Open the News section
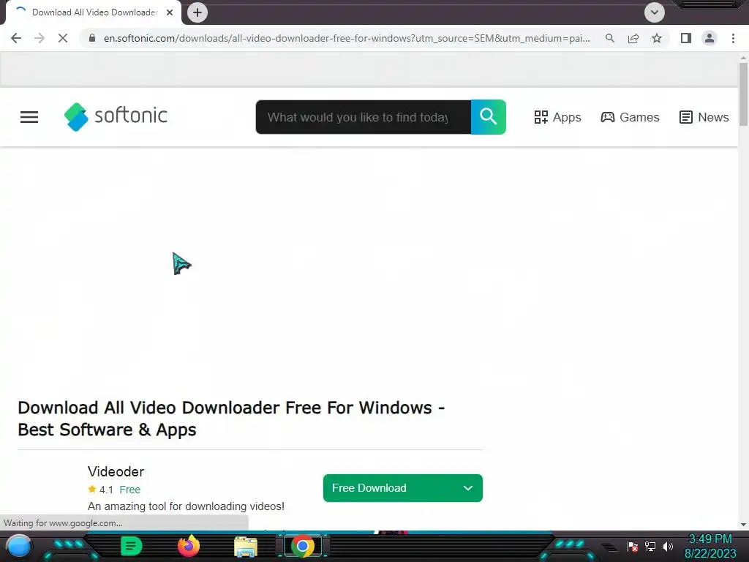The height and width of the screenshot is (562, 749). (704, 117)
